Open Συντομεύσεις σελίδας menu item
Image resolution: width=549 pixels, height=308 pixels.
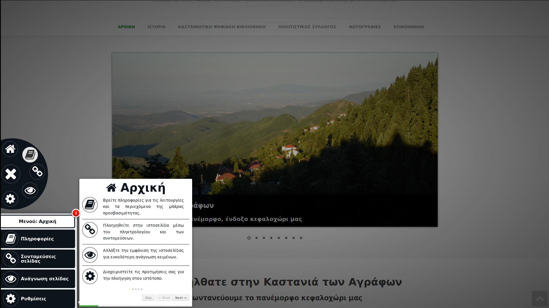tap(38, 259)
